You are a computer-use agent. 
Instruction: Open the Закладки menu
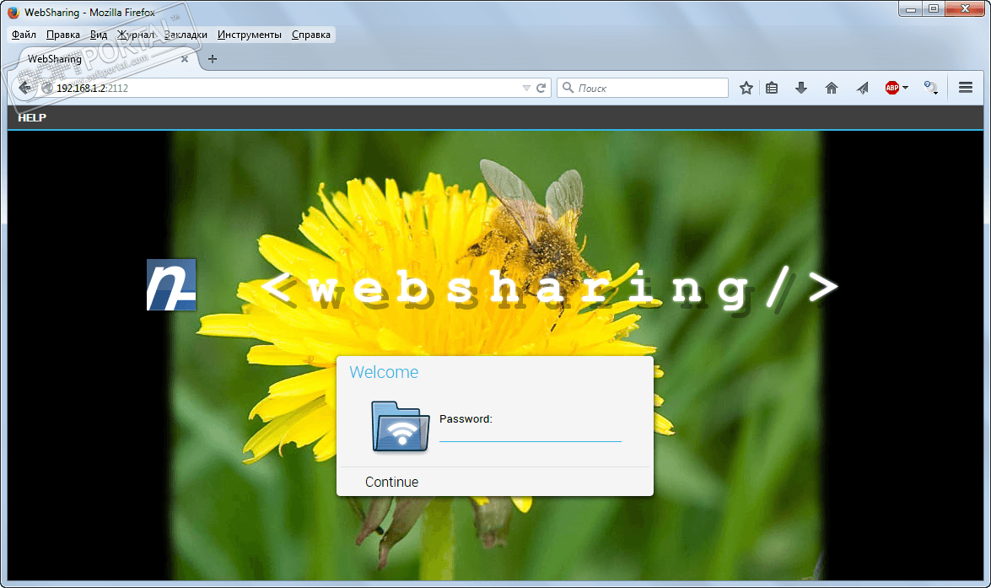coord(186,35)
